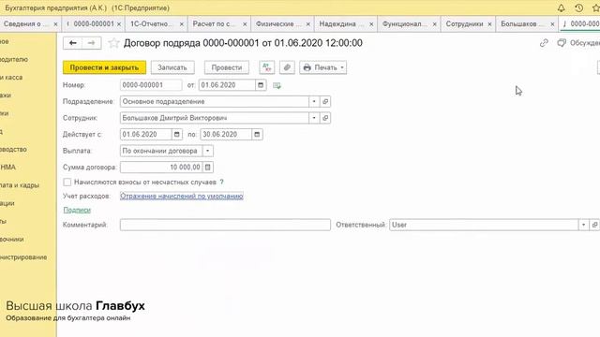Viewport: 600px width, 337px height.
Task: Switch to Сотрудники tab
Action: pyautogui.click(x=465, y=23)
